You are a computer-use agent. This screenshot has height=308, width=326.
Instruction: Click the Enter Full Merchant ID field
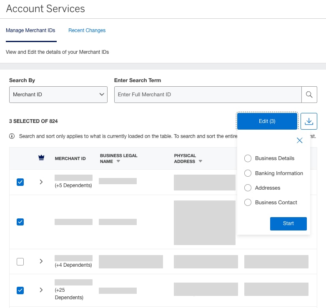coord(208,95)
